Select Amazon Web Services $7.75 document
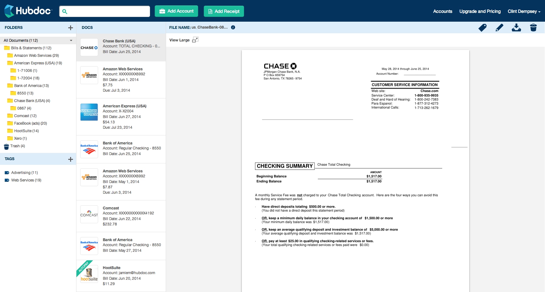 tap(121, 80)
